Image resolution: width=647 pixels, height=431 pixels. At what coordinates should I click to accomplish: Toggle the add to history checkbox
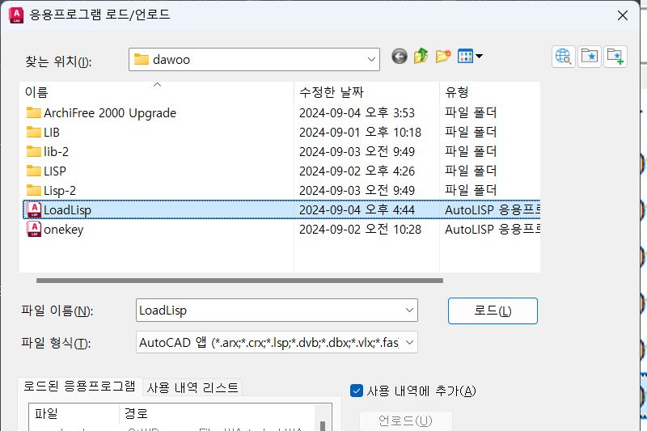click(357, 391)
